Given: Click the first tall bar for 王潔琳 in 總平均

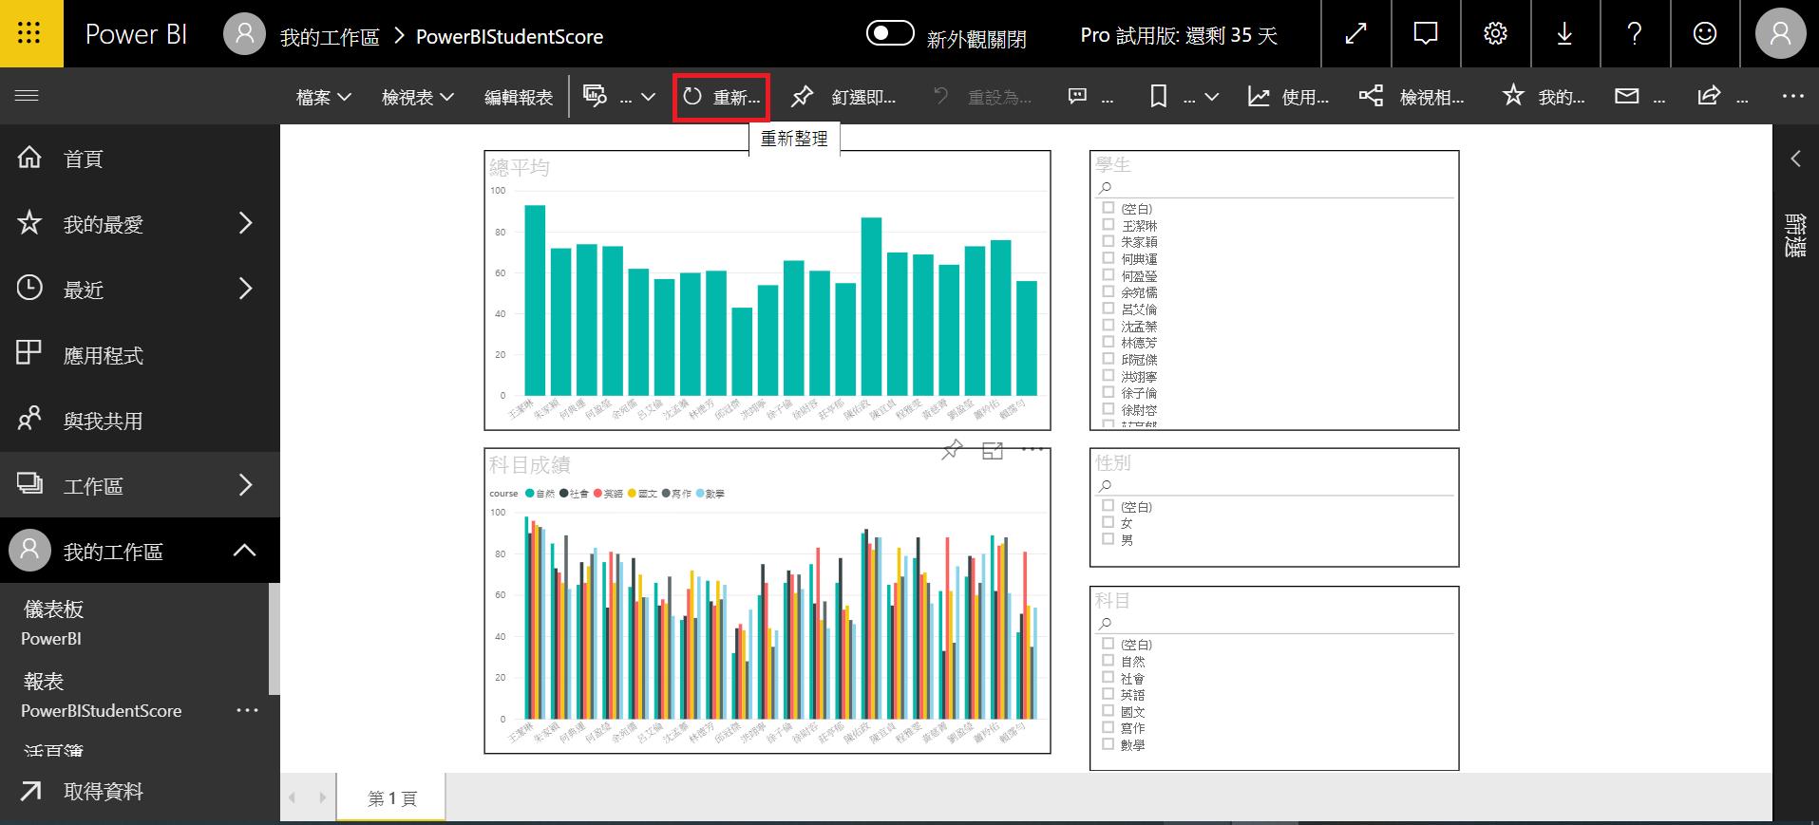Looking at the screenshot, I should pyautogui.click(x=535, y=300).
